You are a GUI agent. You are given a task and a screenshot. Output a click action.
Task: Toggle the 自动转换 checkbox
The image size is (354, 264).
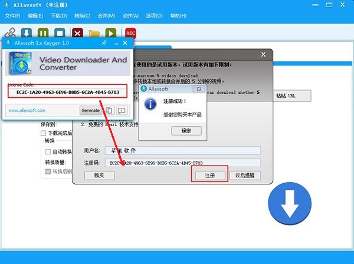[48, 151]
